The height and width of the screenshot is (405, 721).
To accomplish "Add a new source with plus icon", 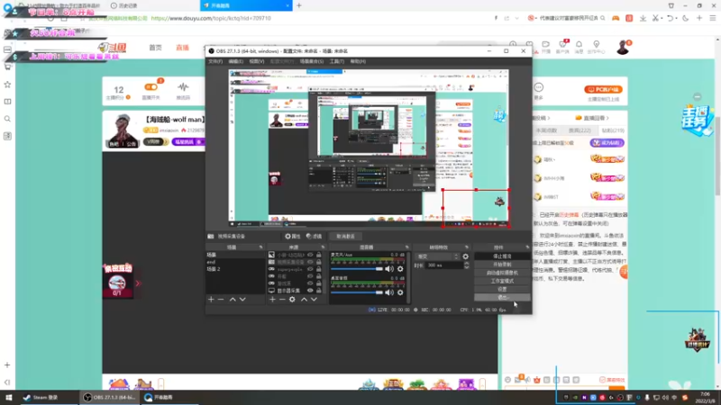I will tap(272, 300).
